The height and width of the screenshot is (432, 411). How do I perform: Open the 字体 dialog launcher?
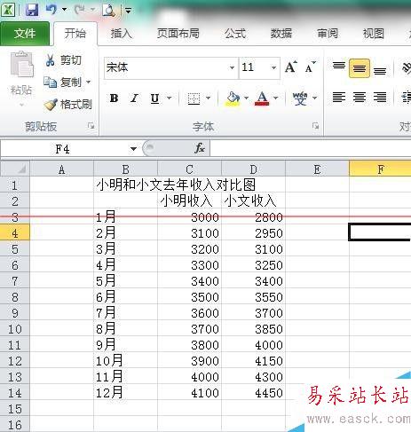[315, 126]
